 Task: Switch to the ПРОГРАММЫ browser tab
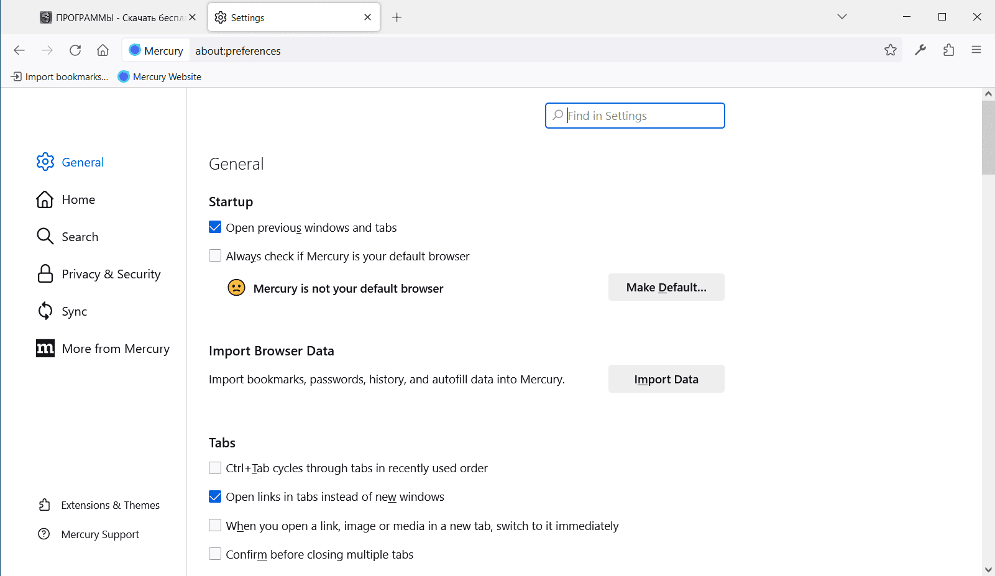pyautogui.click(x=112, y=17)
